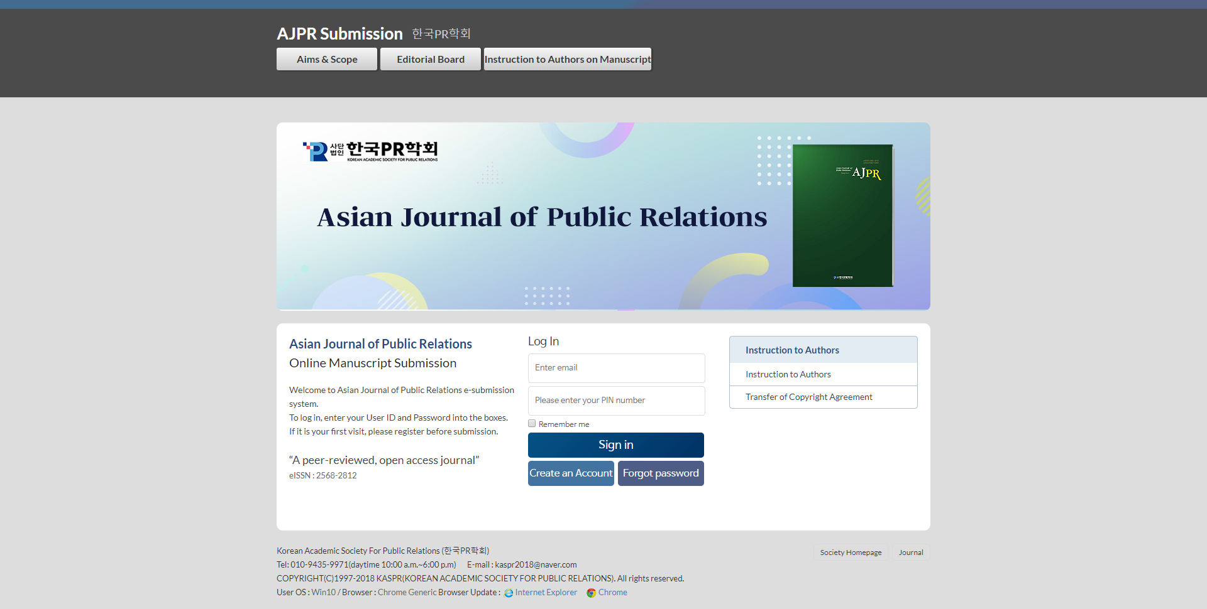The image size is (1207, 609).
Task: Click the AJPR Submission site title
Action: 339,33
